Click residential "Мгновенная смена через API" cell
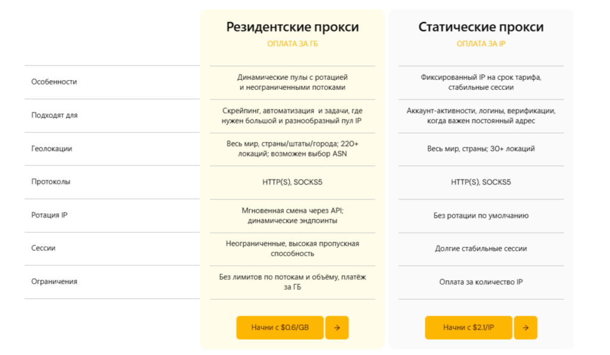 coord(292,216)
